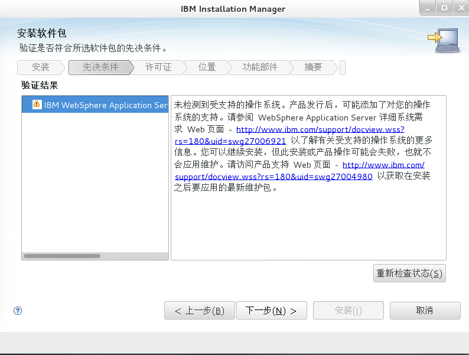Image resolution: width=469 pixels, height=355 pixels.
Task: Click the help question mark icon
Action: [x=18, y=311]
